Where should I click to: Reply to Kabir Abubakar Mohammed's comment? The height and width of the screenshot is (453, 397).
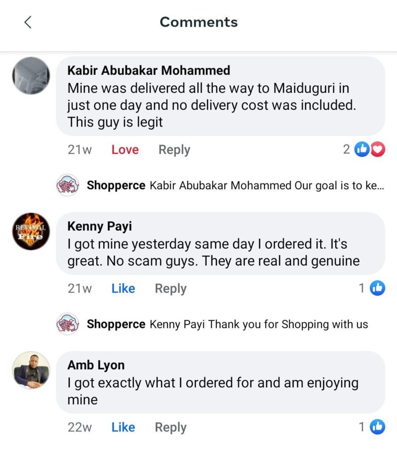(174, 150)
